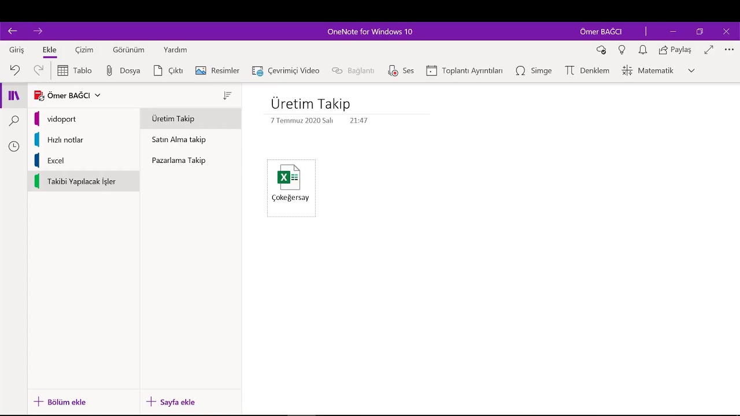
Task: Add a section with Bölüm ekle
Action: point(60,402)
